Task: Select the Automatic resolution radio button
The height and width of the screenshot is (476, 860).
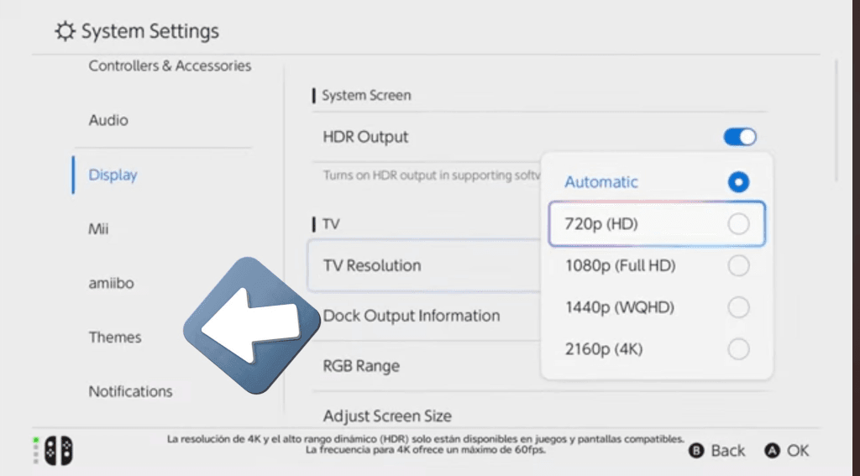Action: (x=738, y=182)
